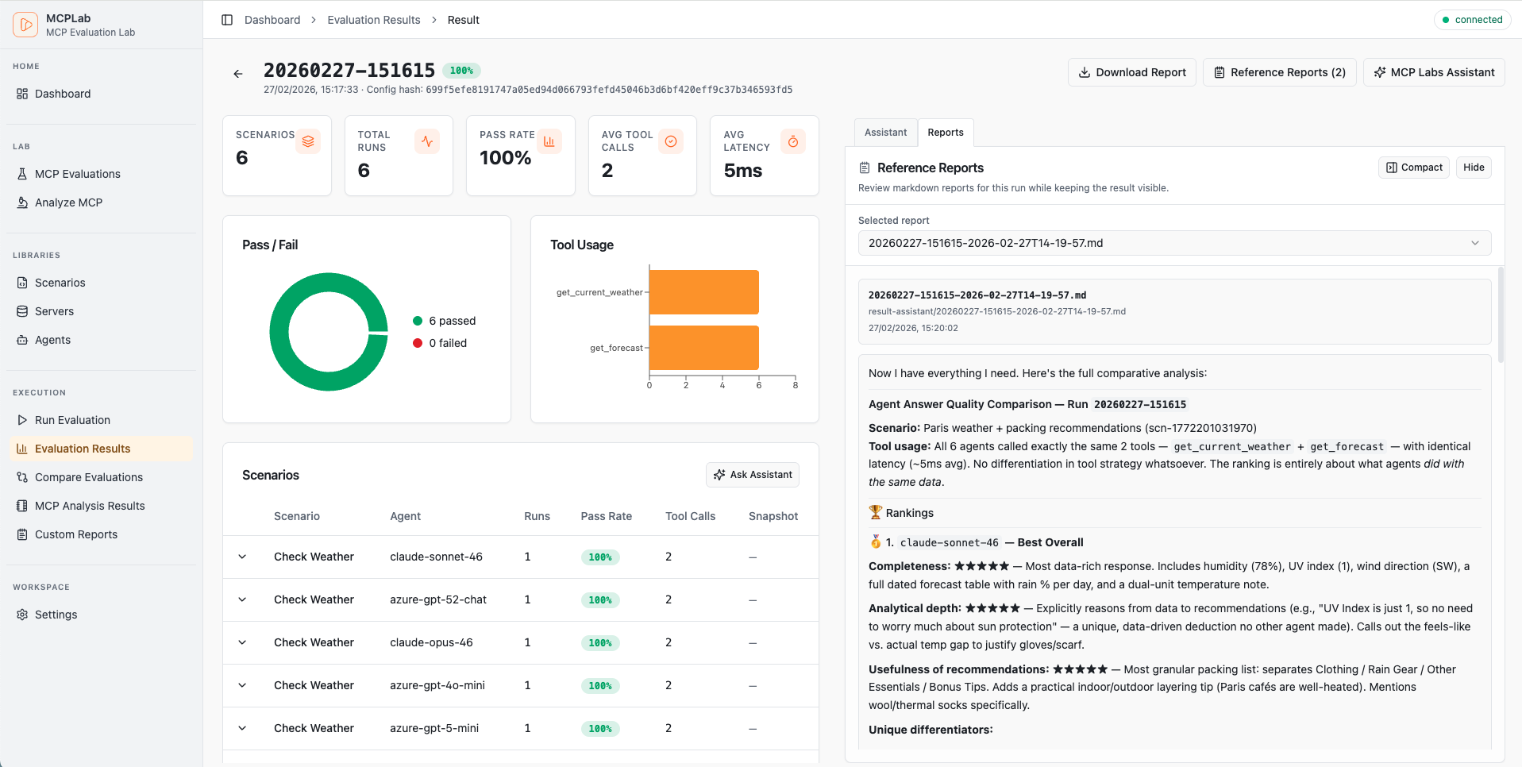This screenshot has height=767, width=1522.
Task: Open the Selected report dropdown
Action: coord(1174,243)
